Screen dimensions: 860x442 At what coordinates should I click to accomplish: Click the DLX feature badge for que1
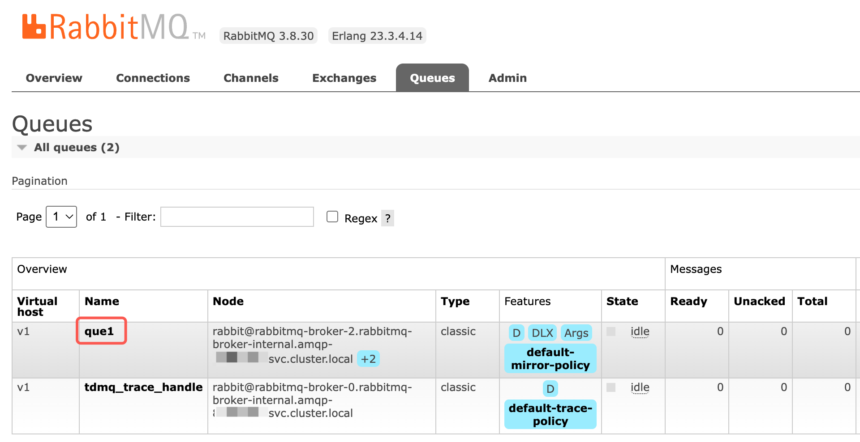point(542,333)
